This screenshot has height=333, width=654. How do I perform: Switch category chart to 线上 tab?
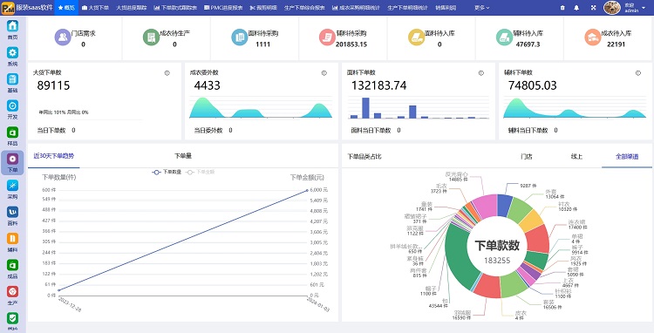(576, 157)
